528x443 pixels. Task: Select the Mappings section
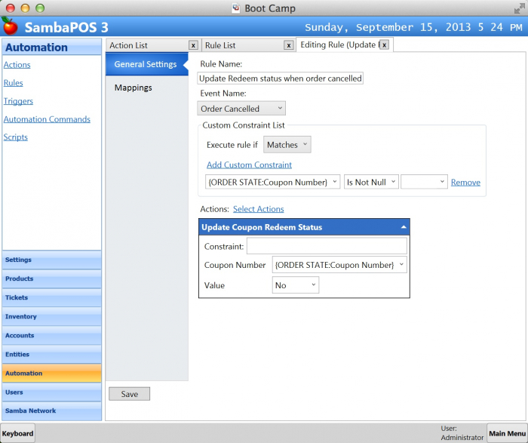pyautogui.click(x=134, y=88)
